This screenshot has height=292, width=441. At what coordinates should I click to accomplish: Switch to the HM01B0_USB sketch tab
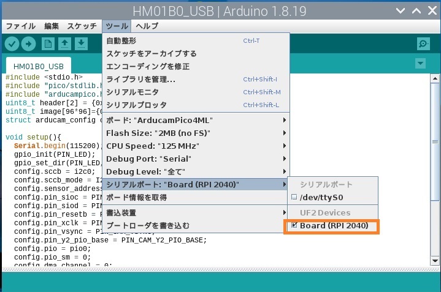point(38,66)
